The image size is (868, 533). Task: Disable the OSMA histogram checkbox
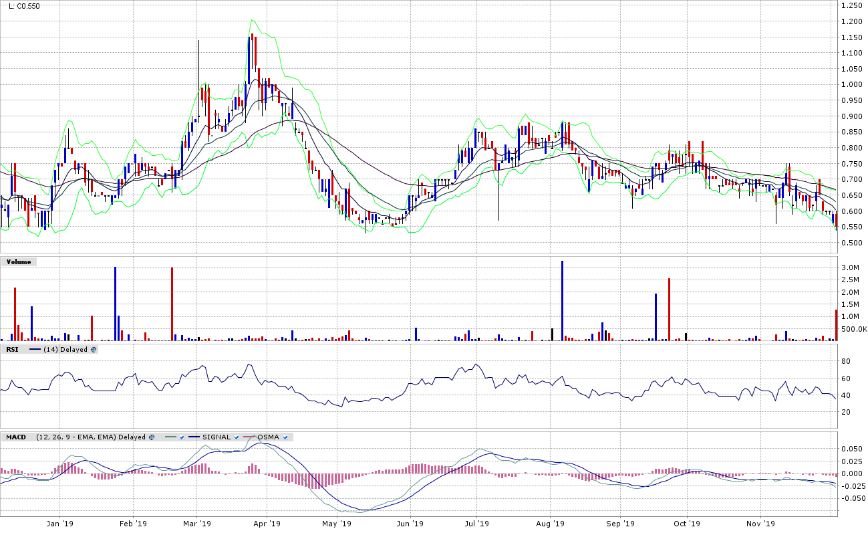(x=285, y=437)
